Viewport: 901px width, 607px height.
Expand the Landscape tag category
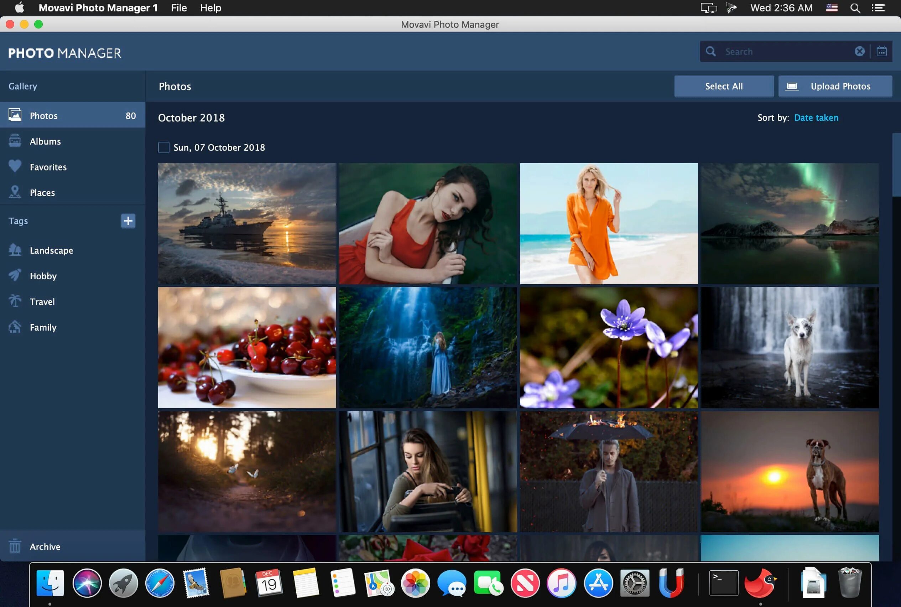pyautogui.click(x=51, y=250)
